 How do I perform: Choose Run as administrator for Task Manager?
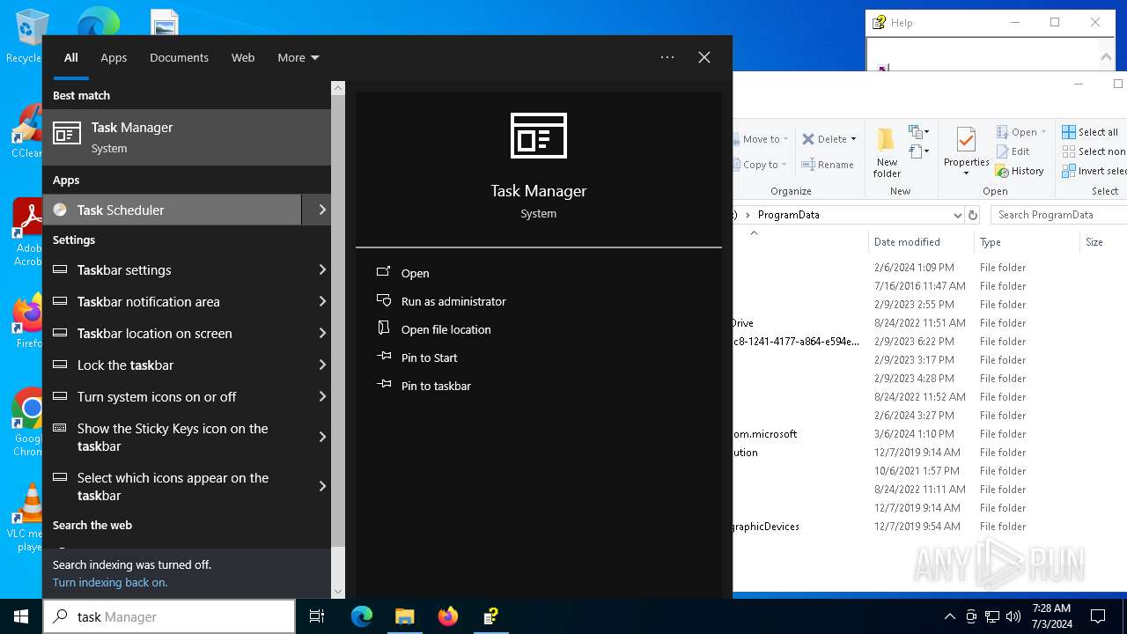[x=453, y=301]
